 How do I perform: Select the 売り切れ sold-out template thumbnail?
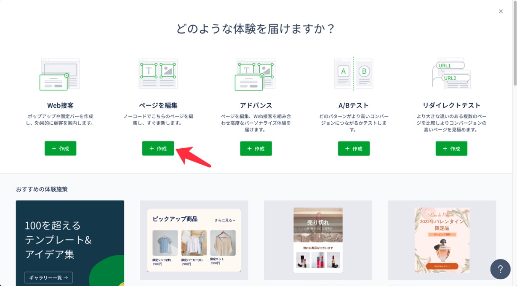318,240
